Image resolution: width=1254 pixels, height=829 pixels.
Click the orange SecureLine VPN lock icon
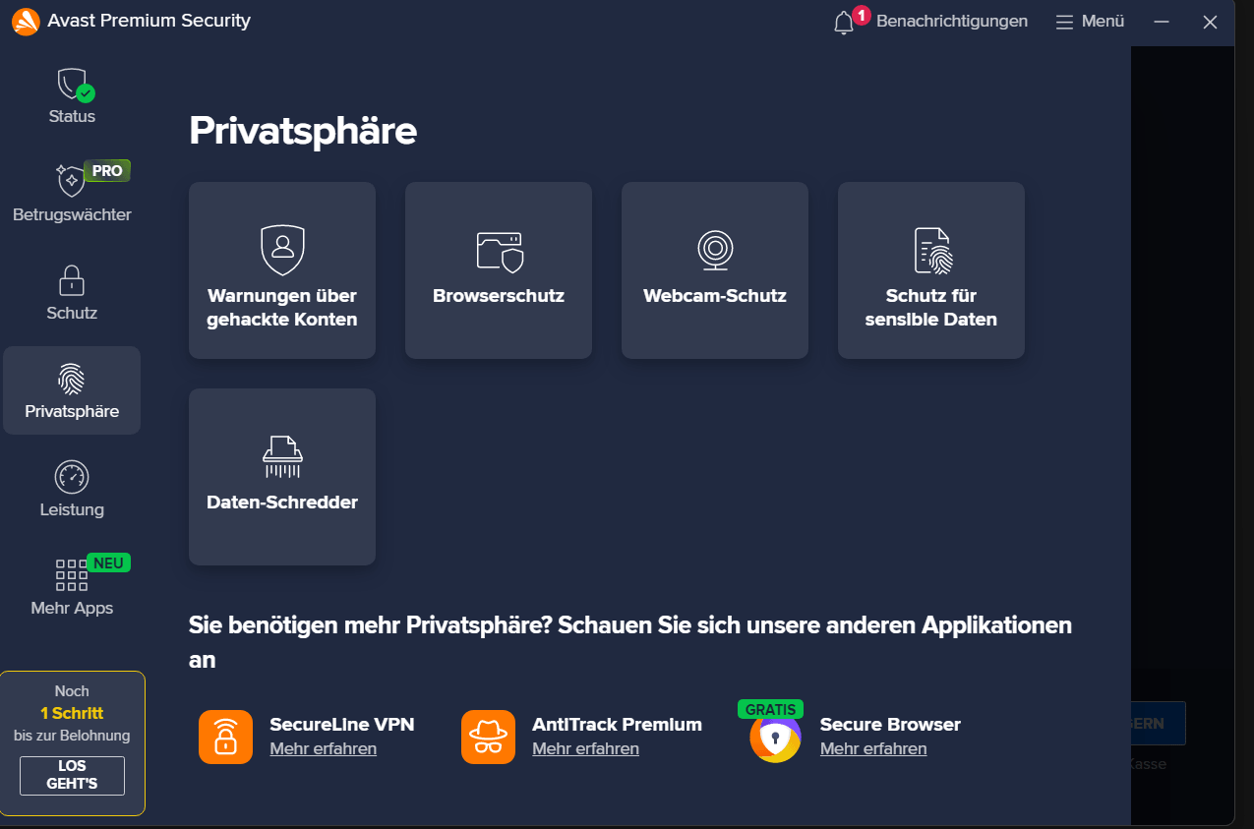[225, 737]
